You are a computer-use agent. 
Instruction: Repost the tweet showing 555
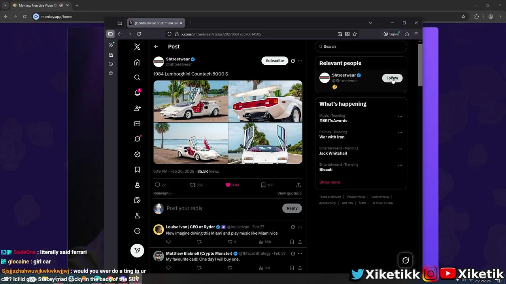click(x=196, y=185)
